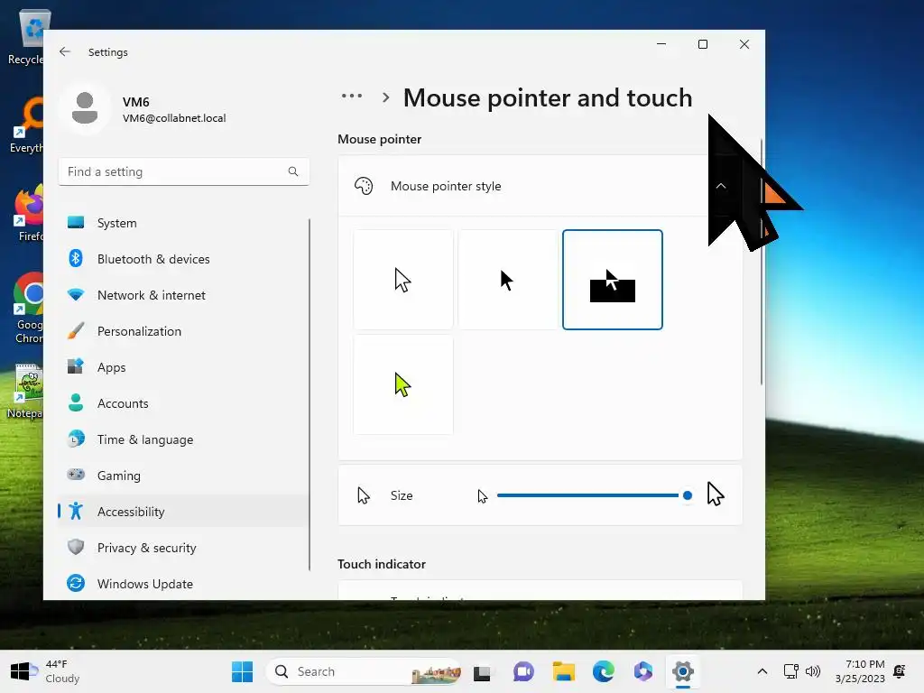924x693 pixels.
Task: Click the large pointer icon at slider's right end
Action: [715, 494]
